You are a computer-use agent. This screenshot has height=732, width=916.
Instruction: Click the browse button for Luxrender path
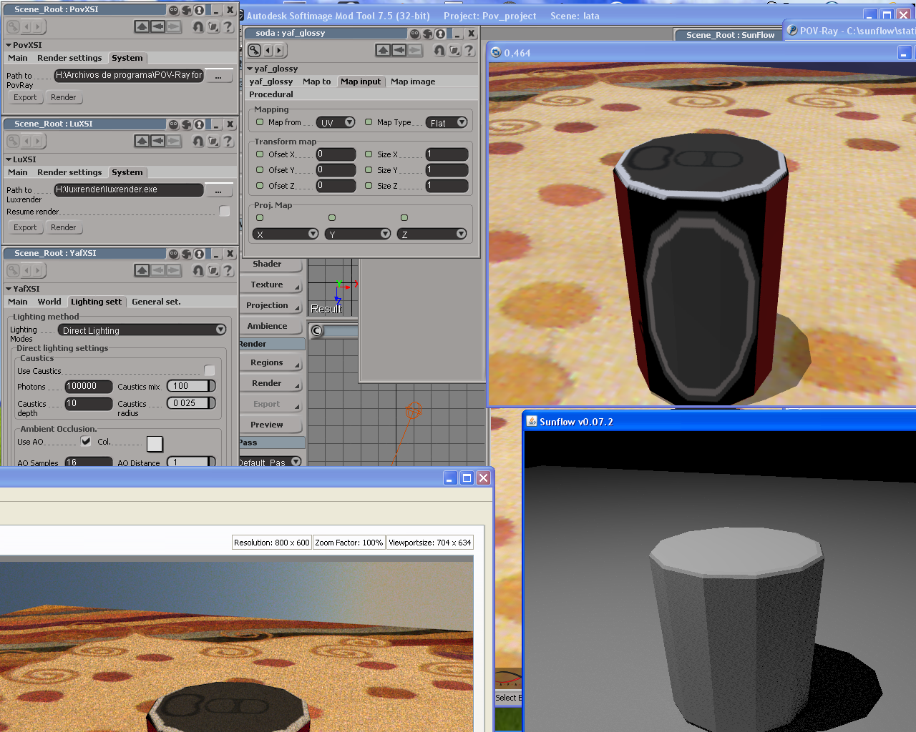[219, 190]
